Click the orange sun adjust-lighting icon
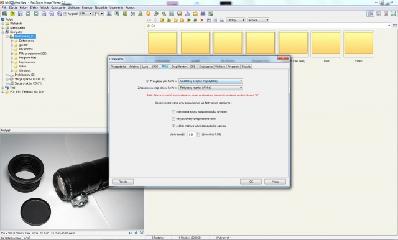Image resolution: width=398 pixels, height=240 pixels. pyautogui.click(x=148, y=14)
